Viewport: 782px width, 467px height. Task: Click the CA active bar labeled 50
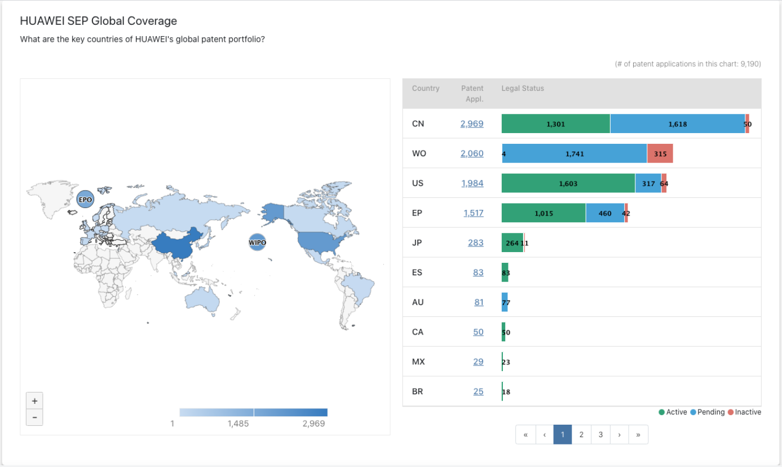503,332
